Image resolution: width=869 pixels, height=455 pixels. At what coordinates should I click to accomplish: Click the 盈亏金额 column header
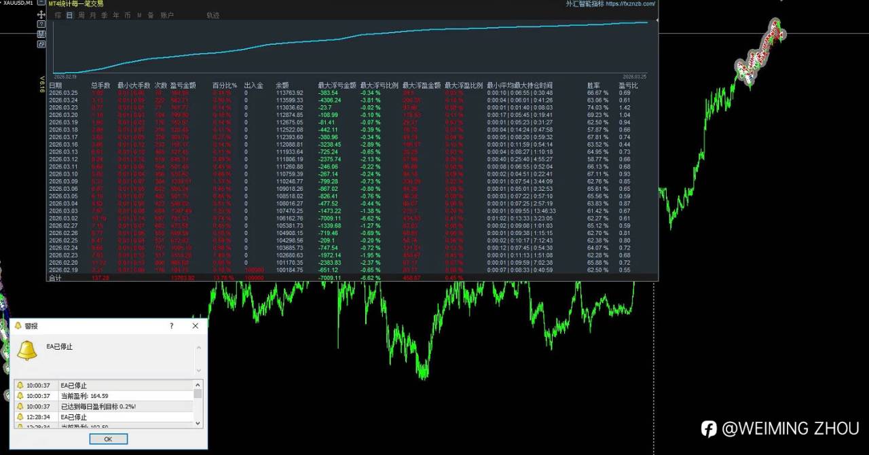[x=183, y=86]
